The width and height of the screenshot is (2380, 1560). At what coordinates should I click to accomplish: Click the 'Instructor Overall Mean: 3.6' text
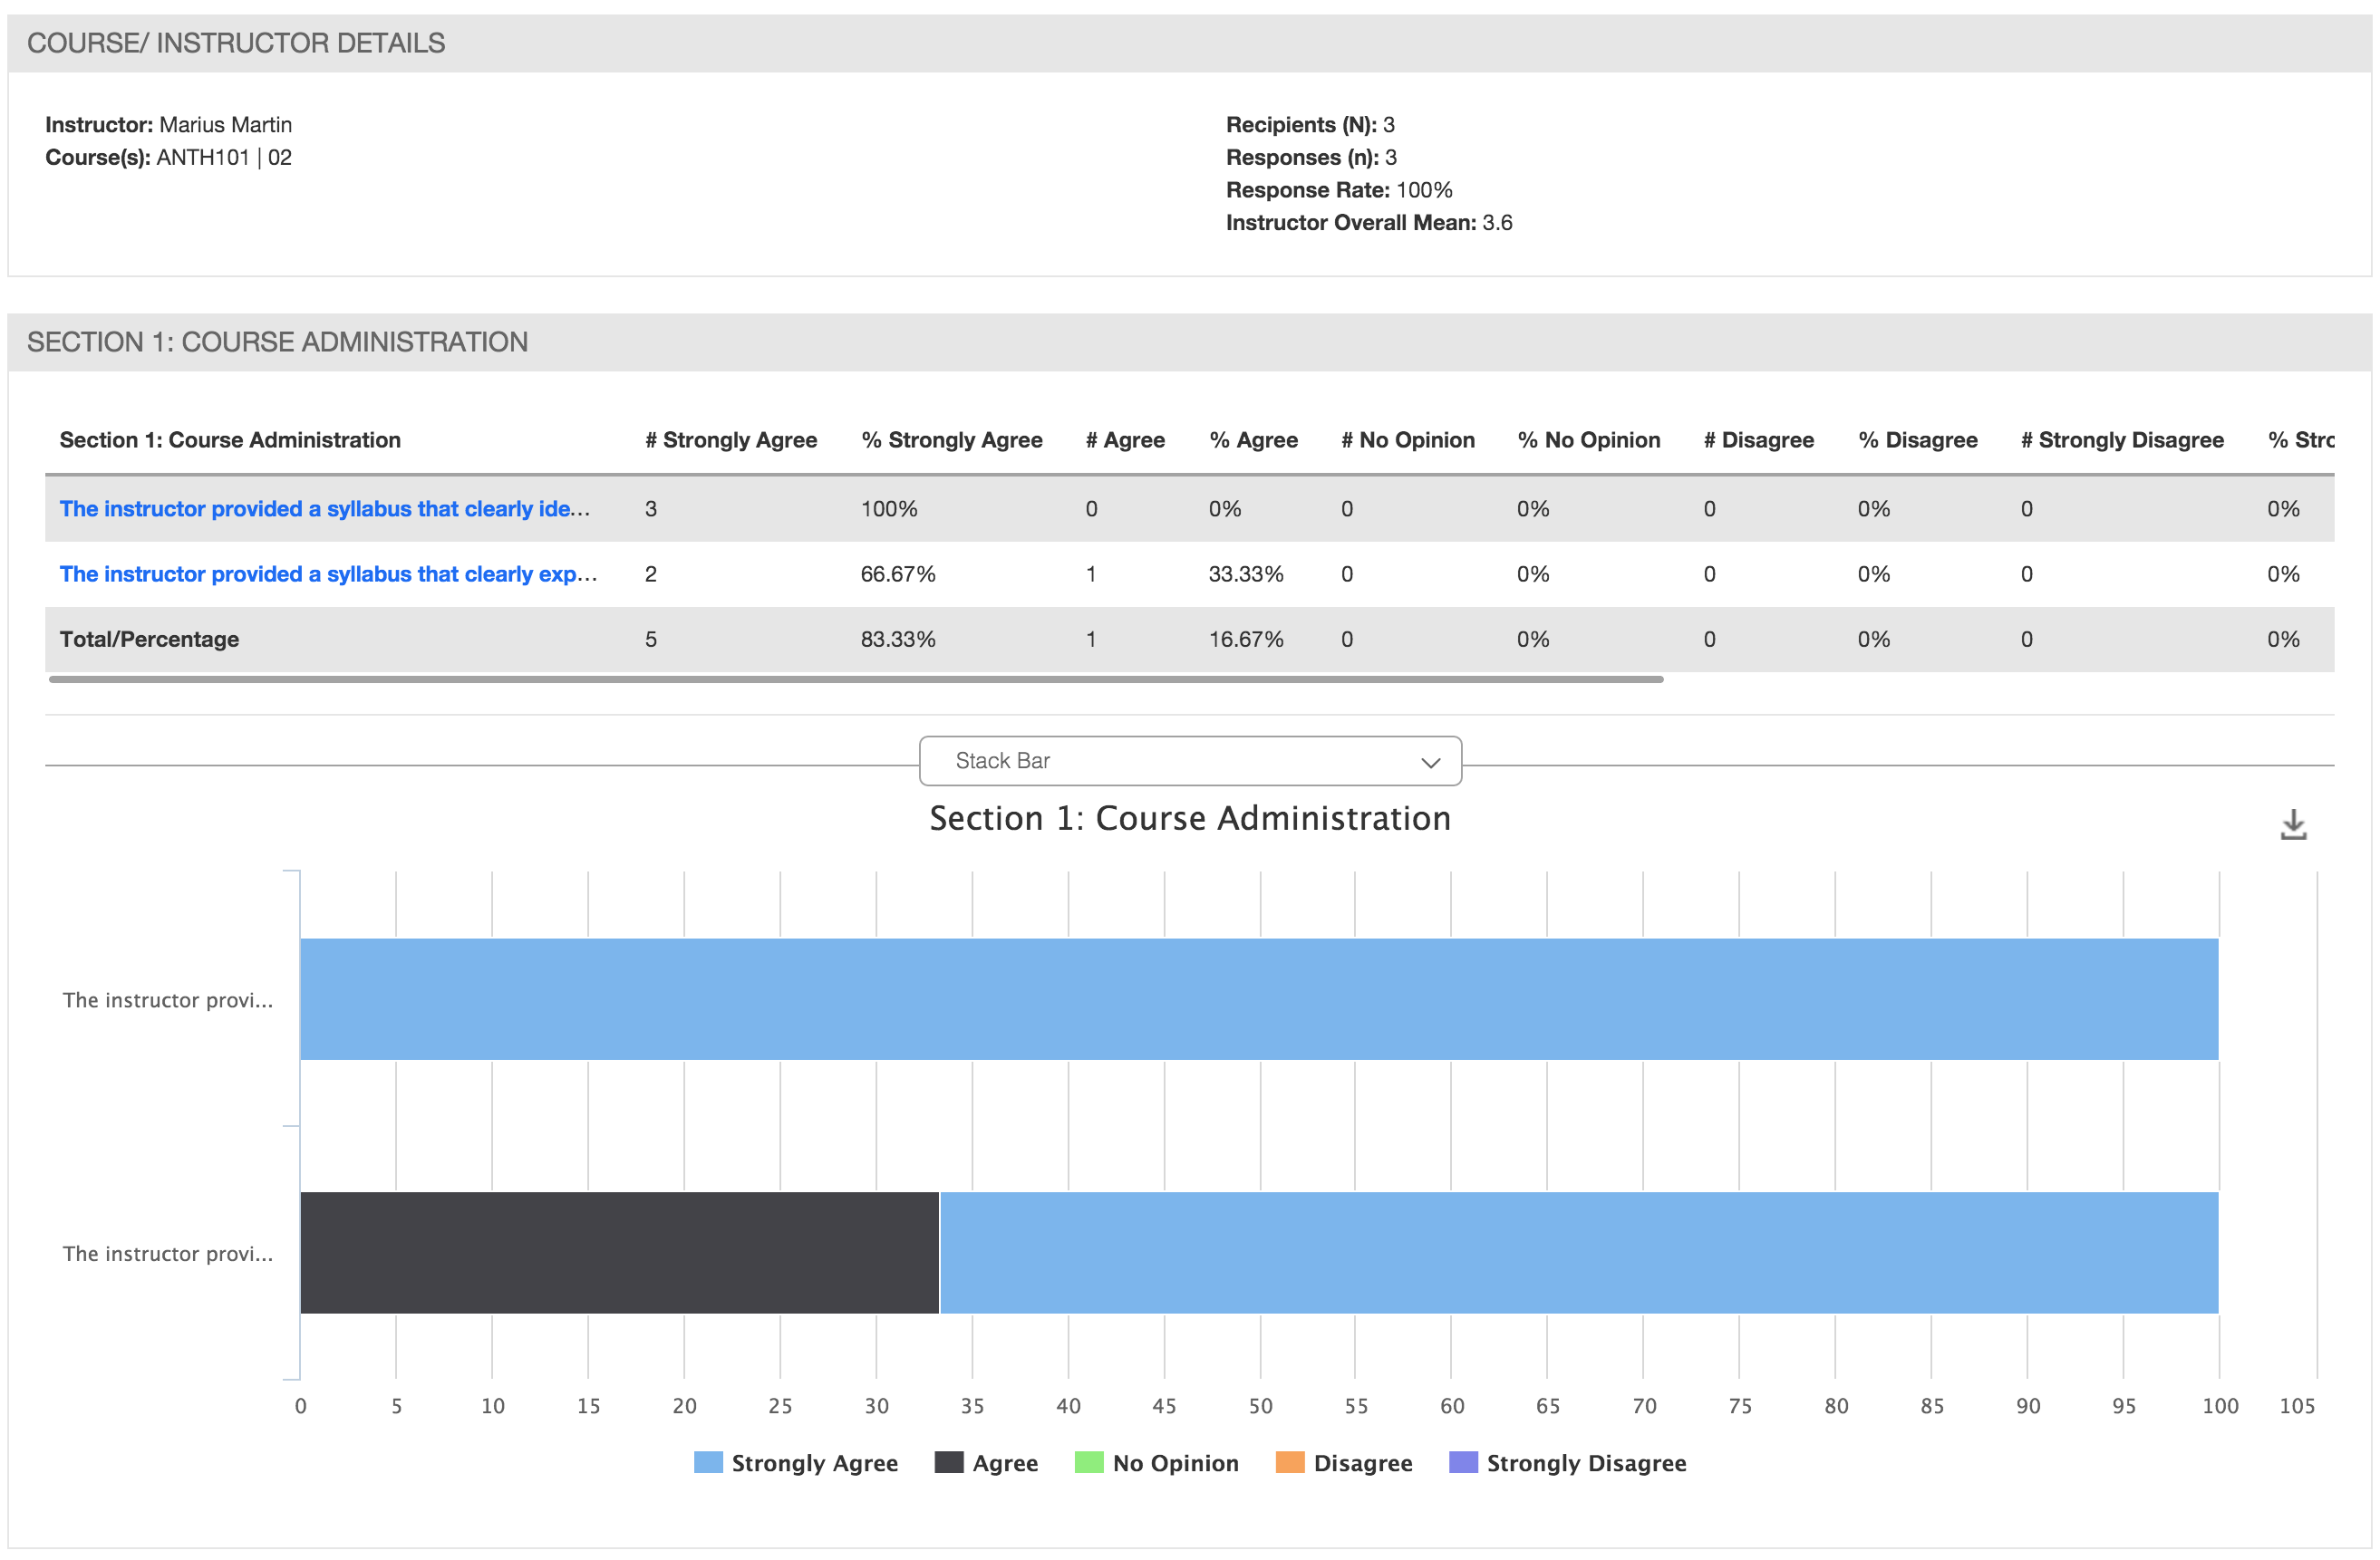(x=1369, y=222)
